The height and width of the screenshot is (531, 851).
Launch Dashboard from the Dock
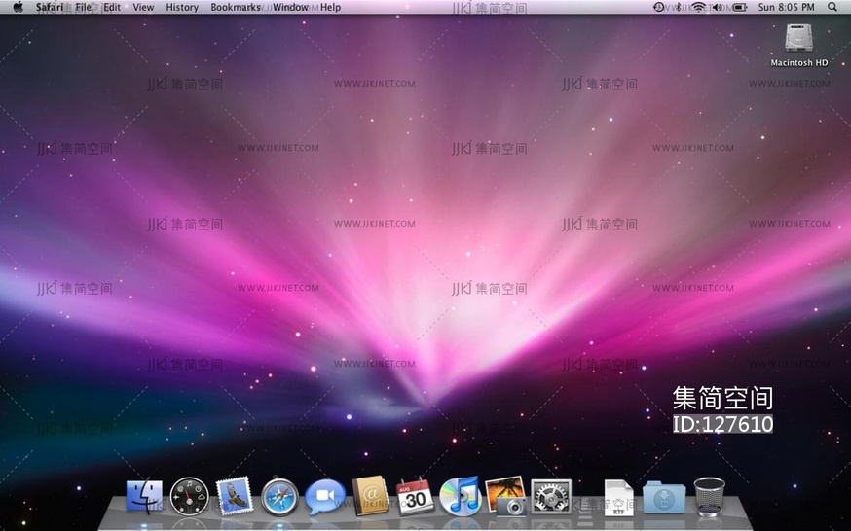coord(189,496)
